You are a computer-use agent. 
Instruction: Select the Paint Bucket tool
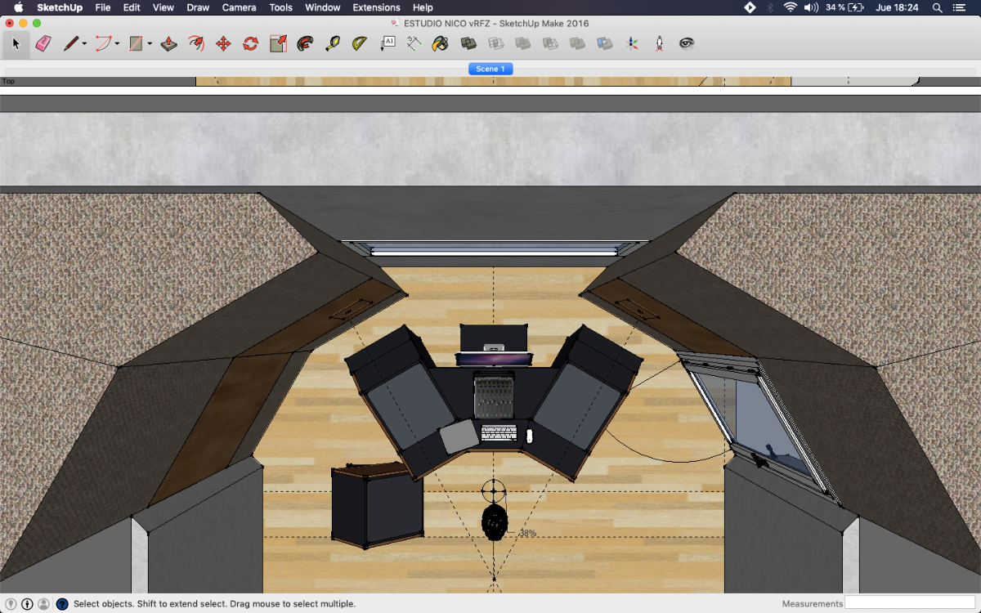(x=440, y=43)
